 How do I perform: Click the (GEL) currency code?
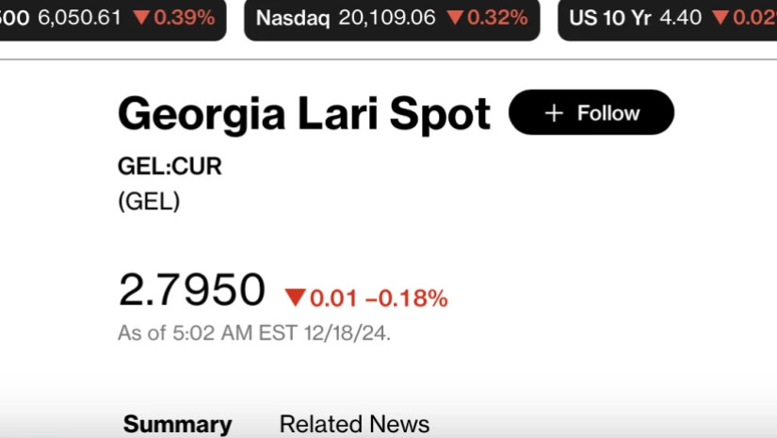[x=149, y=201]
